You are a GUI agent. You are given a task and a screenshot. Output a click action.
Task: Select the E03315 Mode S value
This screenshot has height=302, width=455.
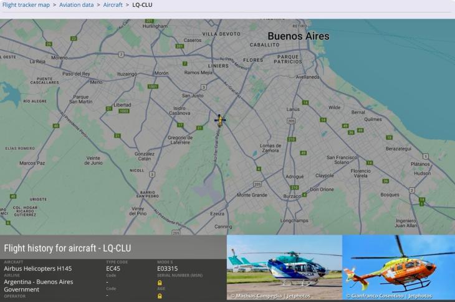pyautogui.click(x=168, y=268)
